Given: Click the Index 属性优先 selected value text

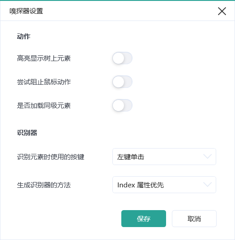Looking at the screenshot, I should [x=141, y=185].
